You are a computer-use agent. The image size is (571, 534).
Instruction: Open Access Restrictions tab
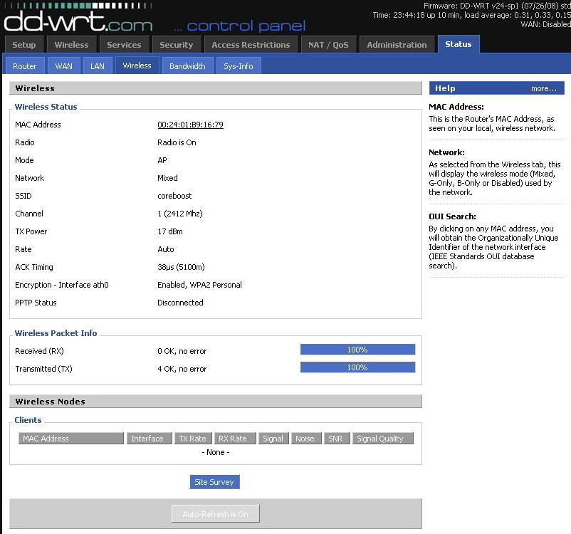[251, 45]
